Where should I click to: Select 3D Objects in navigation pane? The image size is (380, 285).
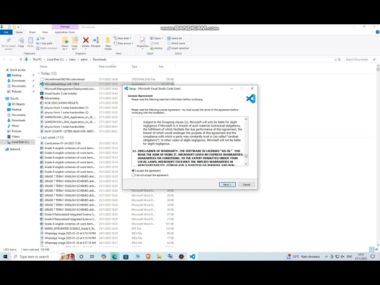pos(18,104)
